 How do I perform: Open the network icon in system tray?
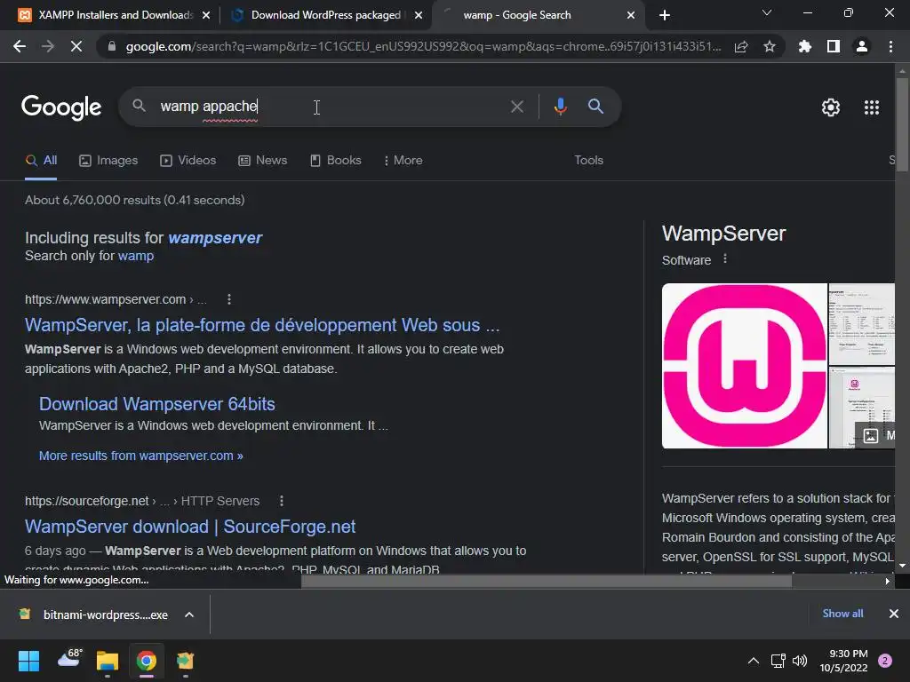click(x=778, y=661)
